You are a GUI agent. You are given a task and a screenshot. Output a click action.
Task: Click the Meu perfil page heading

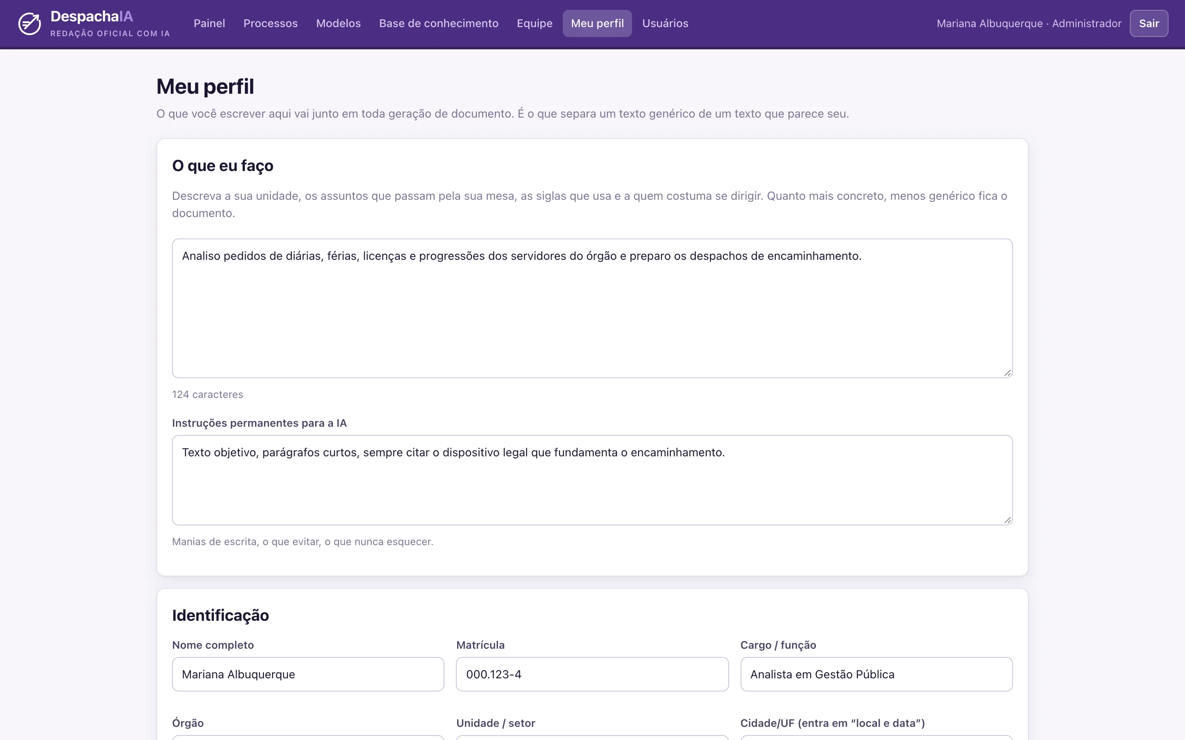point(205,87)
